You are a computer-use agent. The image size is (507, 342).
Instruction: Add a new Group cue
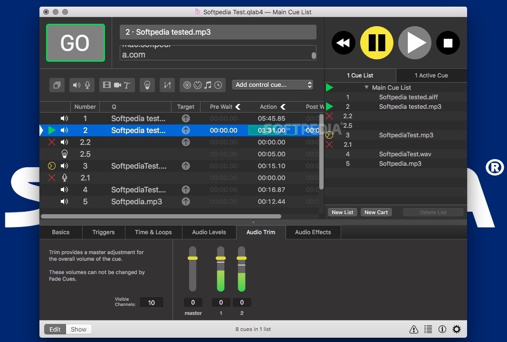[57, 85]
